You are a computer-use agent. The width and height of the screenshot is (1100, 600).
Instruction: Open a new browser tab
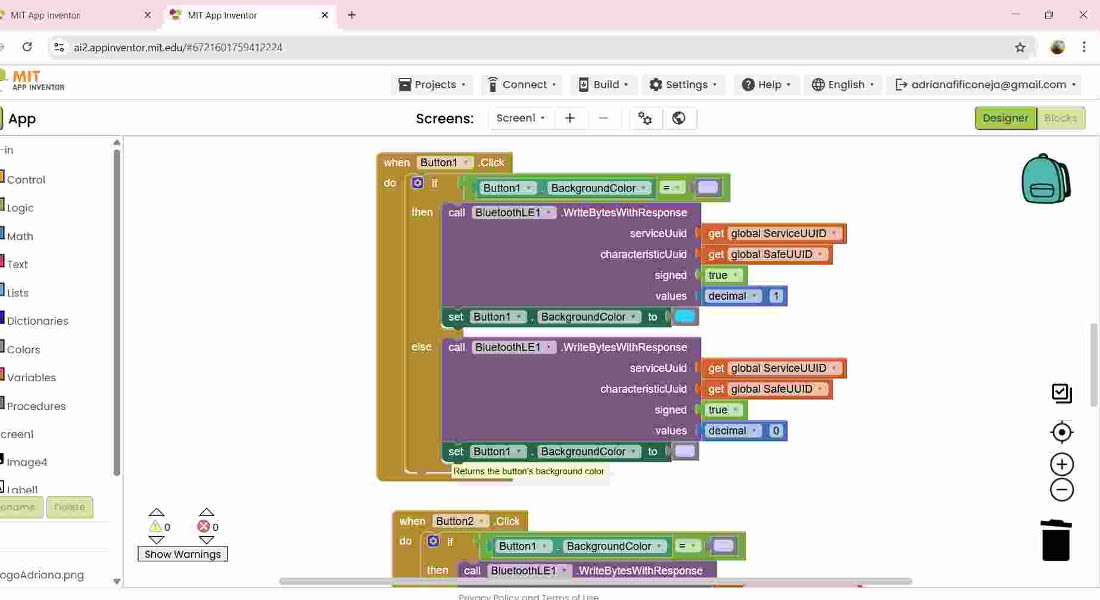coord(352,15)
